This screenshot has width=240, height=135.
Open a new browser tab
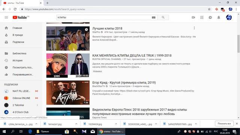pyautogui.click(x=47, y=3)
